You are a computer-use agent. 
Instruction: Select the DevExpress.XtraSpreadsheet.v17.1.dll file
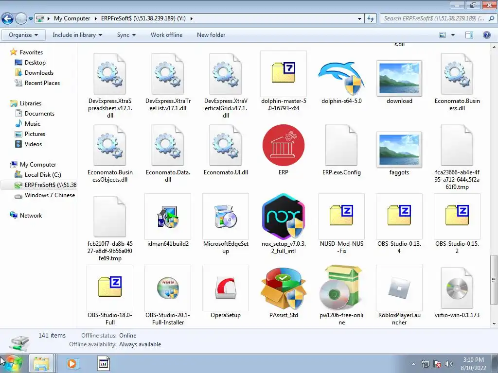pos(110,74)
